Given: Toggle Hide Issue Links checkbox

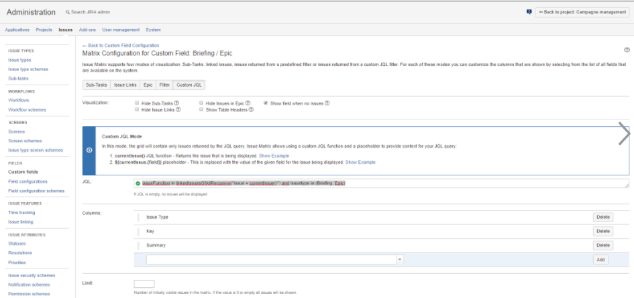Looking at the screenshot, I should point(137,109).
